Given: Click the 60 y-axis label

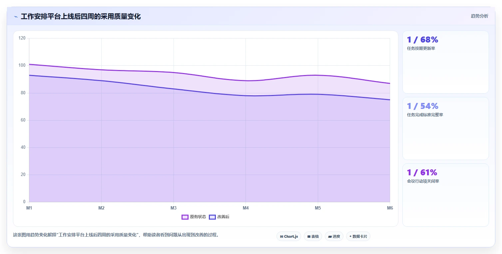Looking at the screenshot, I should tap(23, 120).
